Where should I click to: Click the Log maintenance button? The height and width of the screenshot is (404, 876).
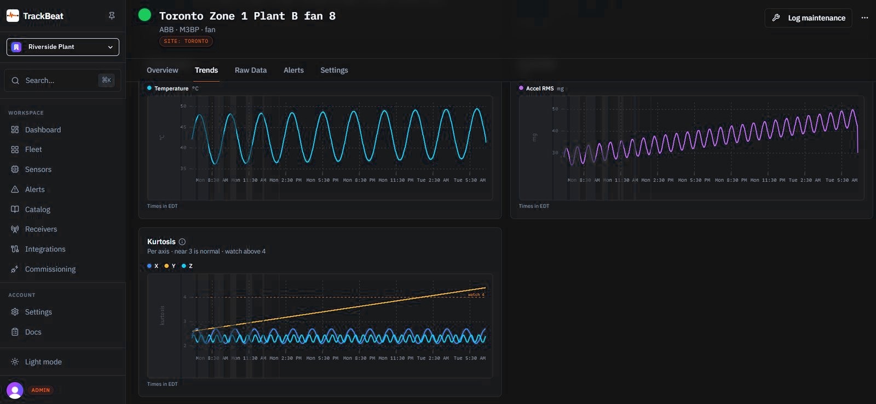[808, 18]
